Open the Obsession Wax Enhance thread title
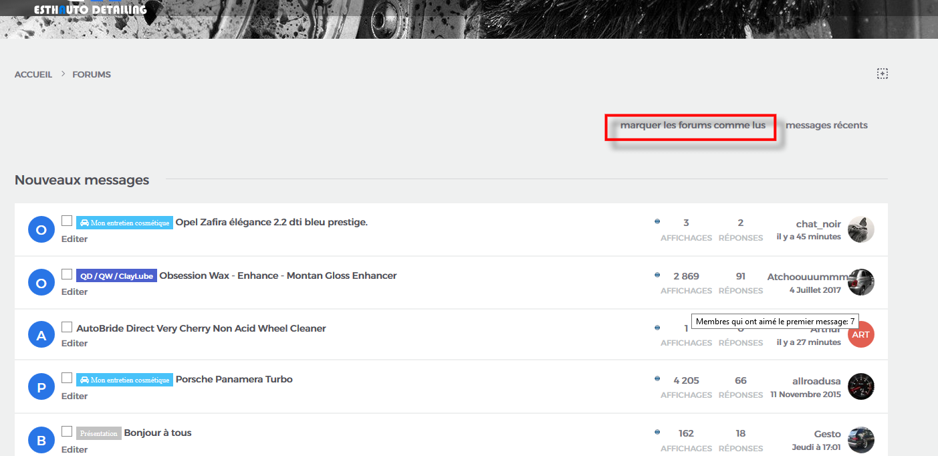This screenshot has width=938, height=456. 277,275
